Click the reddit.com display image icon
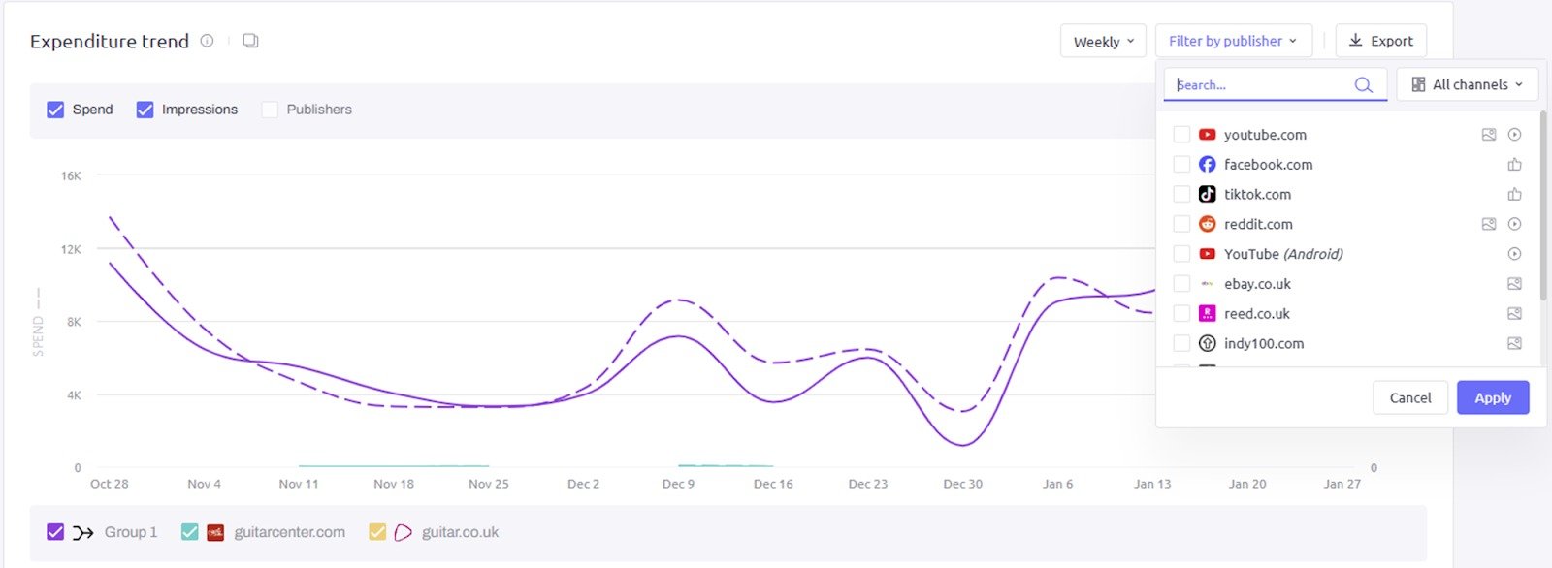This screenshot has height=568, width=1552. [1489, 224]
